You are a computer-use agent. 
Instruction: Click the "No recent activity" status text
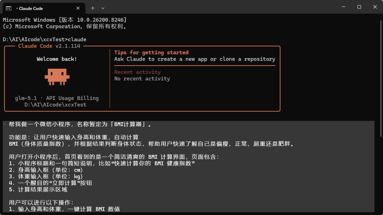[142, 78]
